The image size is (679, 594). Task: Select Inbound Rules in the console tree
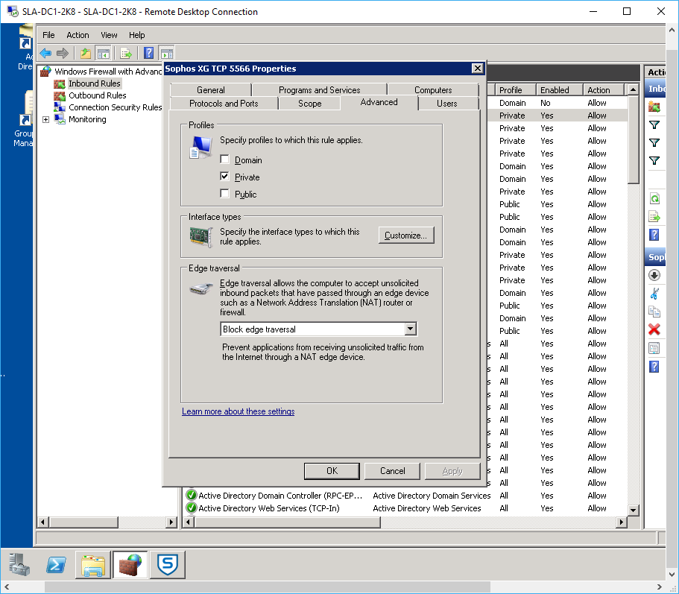[x=95, y=83]
